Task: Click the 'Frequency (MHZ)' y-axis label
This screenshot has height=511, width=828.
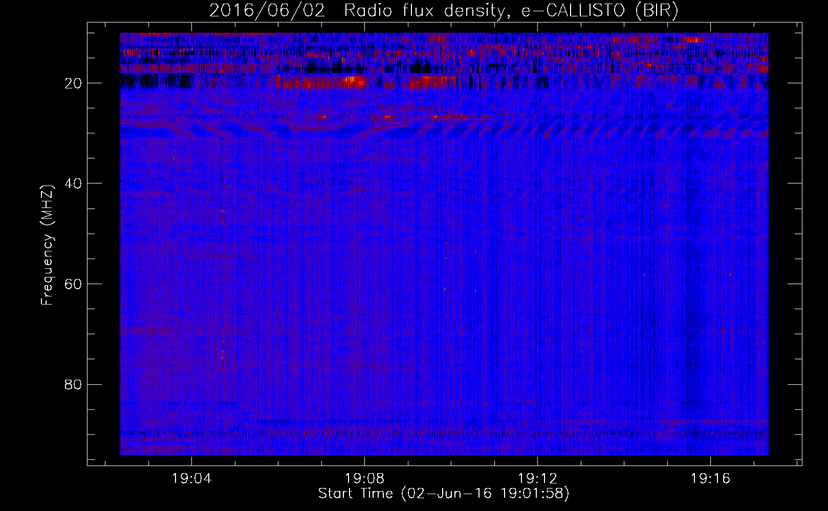Action: click(47, 245)
